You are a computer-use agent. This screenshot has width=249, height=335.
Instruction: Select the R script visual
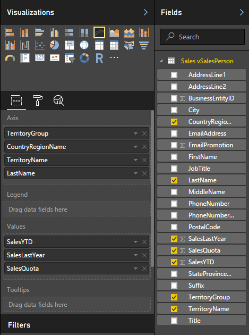pos(99,58)
